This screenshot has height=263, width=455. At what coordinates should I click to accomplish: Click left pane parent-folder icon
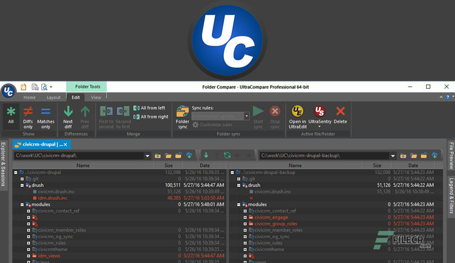click(158, 156)
